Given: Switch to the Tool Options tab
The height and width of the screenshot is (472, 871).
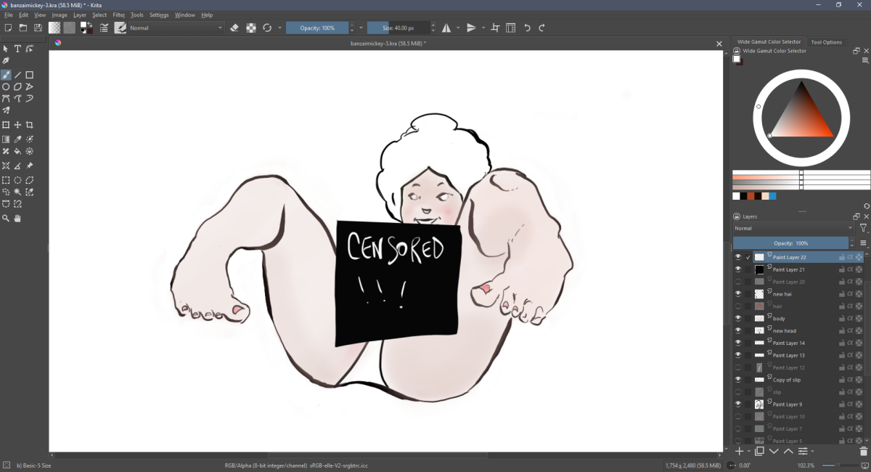Looking at the screenshot, I should click(827, 42).
